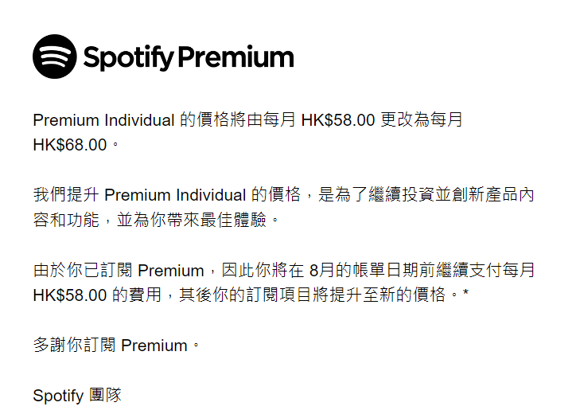Screen dimensions: 576x418
Task: Click the HK$58.00 的費用 text
Action: click(x=97, y=295)
